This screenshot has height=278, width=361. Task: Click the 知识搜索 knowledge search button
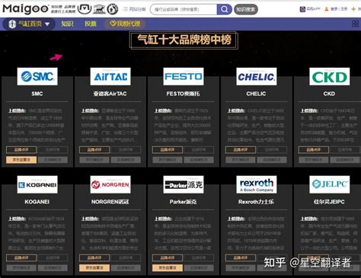click(246, 9)
